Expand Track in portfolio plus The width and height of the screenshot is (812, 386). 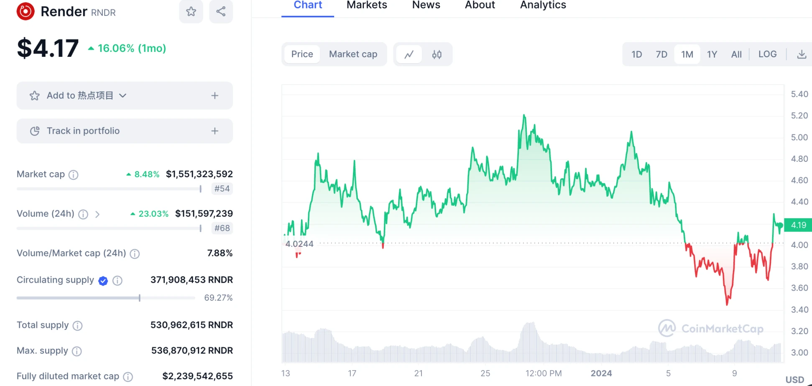[215, 131]
